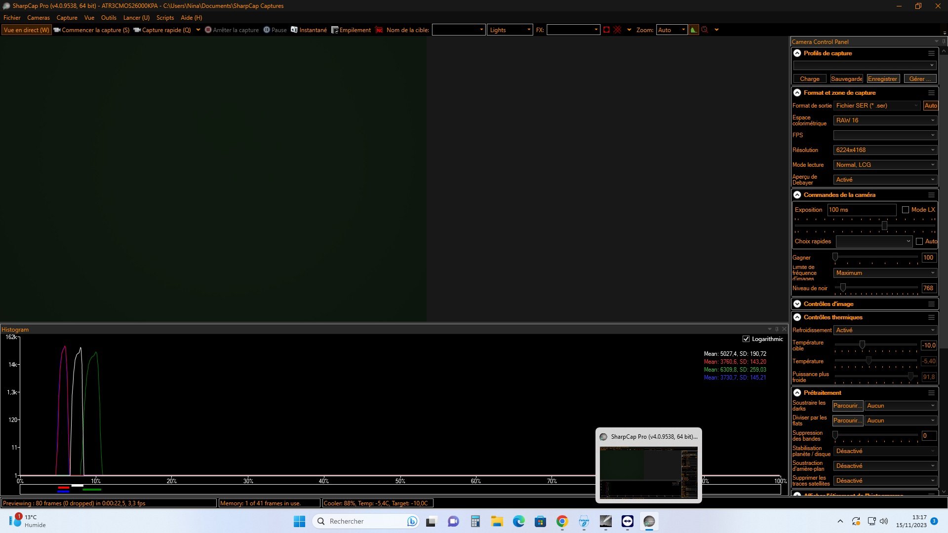Take an Instantané snapshot
948x533 pixels.
309,30
